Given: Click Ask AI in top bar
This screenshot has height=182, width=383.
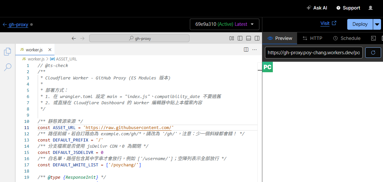Looking at the screenshot, I should [x=317, y=8].
